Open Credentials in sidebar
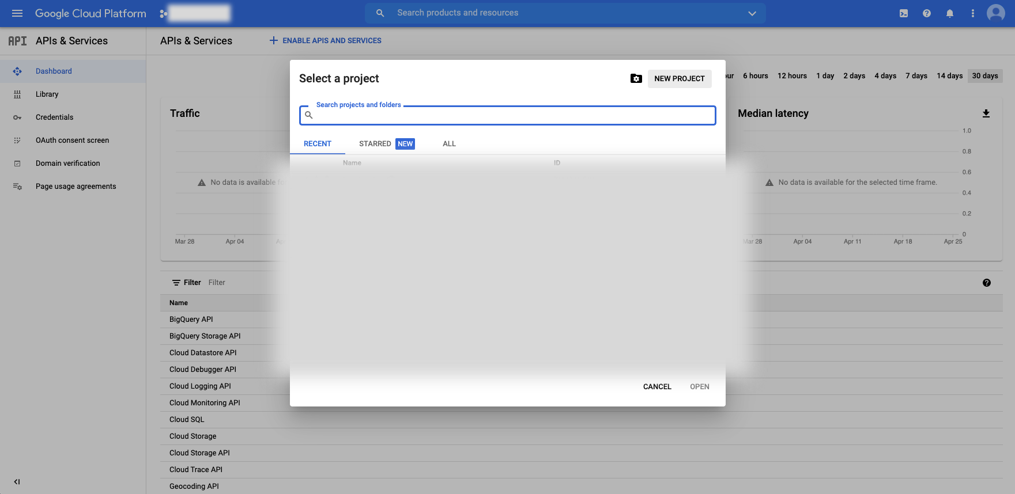Screen dimensions: 1015x494 tap(55, 117)
